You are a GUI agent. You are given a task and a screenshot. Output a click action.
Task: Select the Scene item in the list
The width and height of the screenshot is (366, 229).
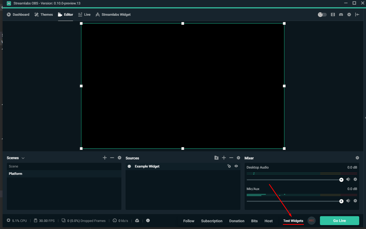pyautogui.click(x=64, y=166)
